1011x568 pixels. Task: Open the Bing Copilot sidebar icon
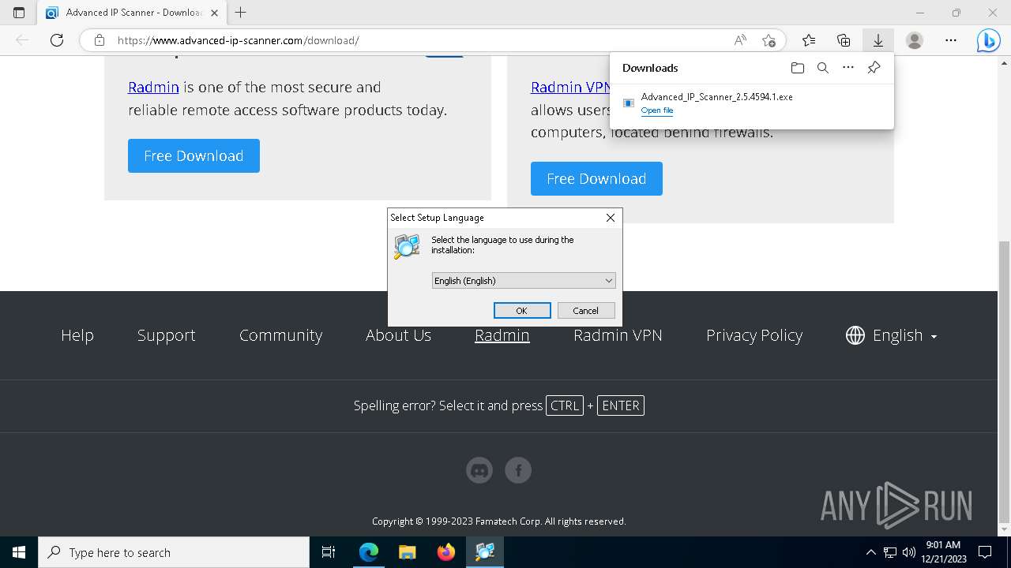click(988, 40)
